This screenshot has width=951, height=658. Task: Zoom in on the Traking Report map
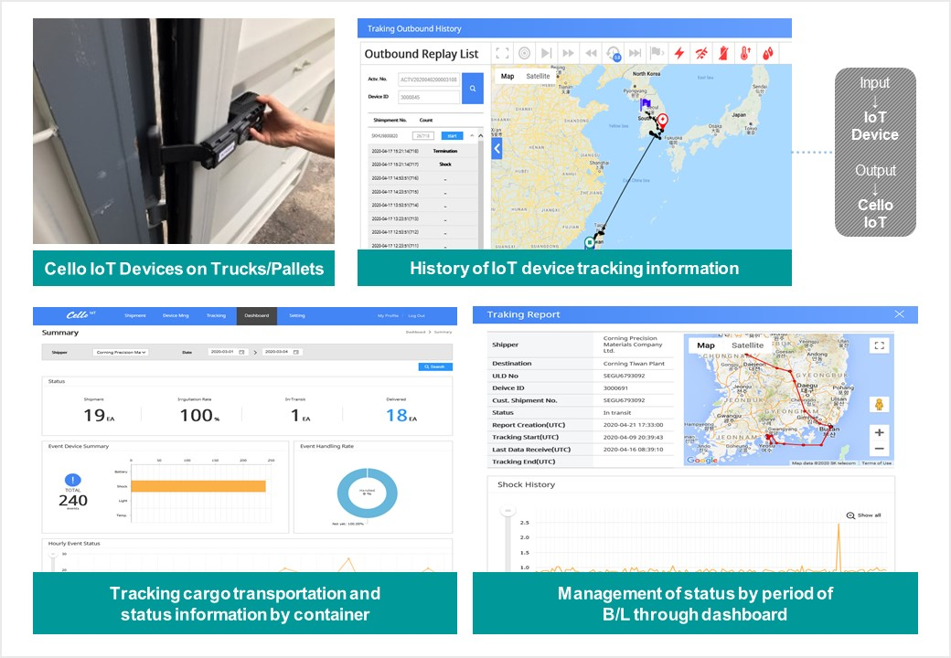(x=879, y=432)
